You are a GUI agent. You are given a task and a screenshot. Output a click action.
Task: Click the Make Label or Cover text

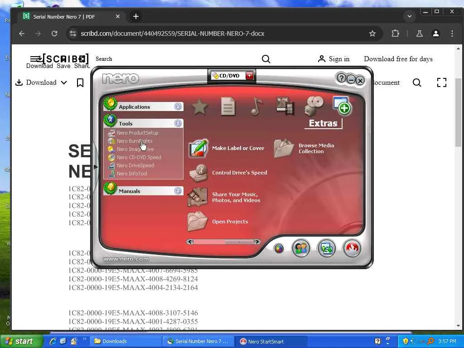pyautogui.click(x=238, y=148)
